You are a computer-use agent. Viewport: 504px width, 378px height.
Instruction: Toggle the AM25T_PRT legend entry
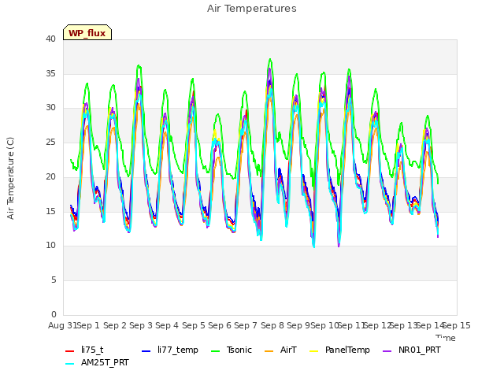(x=97, y=362)
